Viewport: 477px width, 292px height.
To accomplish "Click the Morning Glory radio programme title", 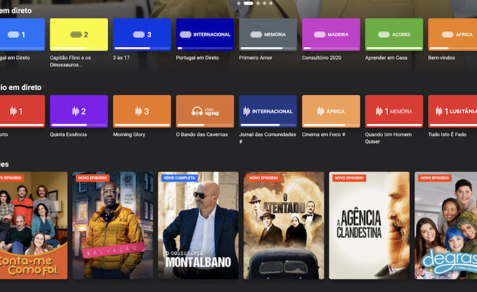I will click(x=129, y=135).
